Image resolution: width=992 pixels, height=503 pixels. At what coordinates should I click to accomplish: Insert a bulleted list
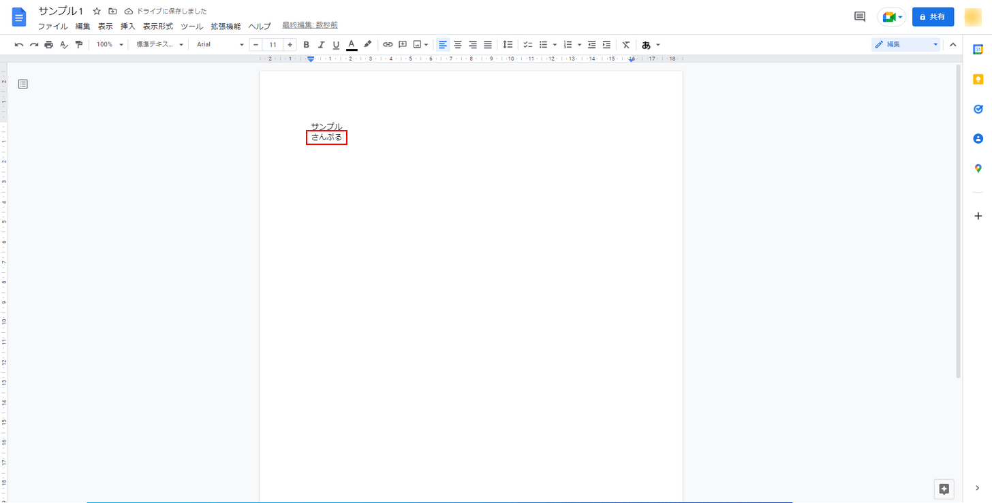(544, 45)
